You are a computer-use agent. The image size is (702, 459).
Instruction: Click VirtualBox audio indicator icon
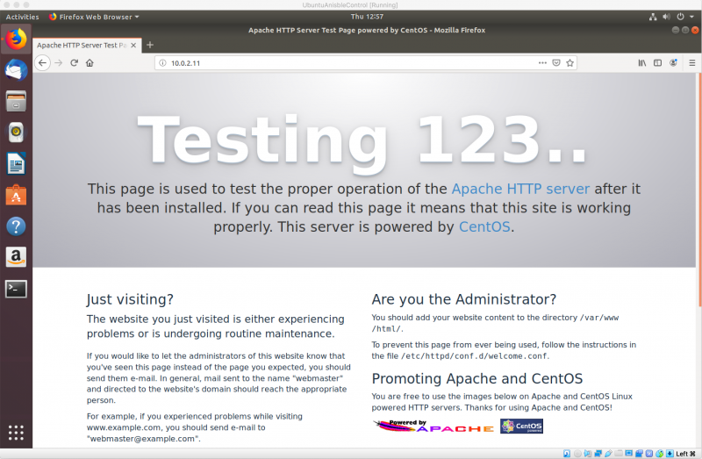coord(587,454)
